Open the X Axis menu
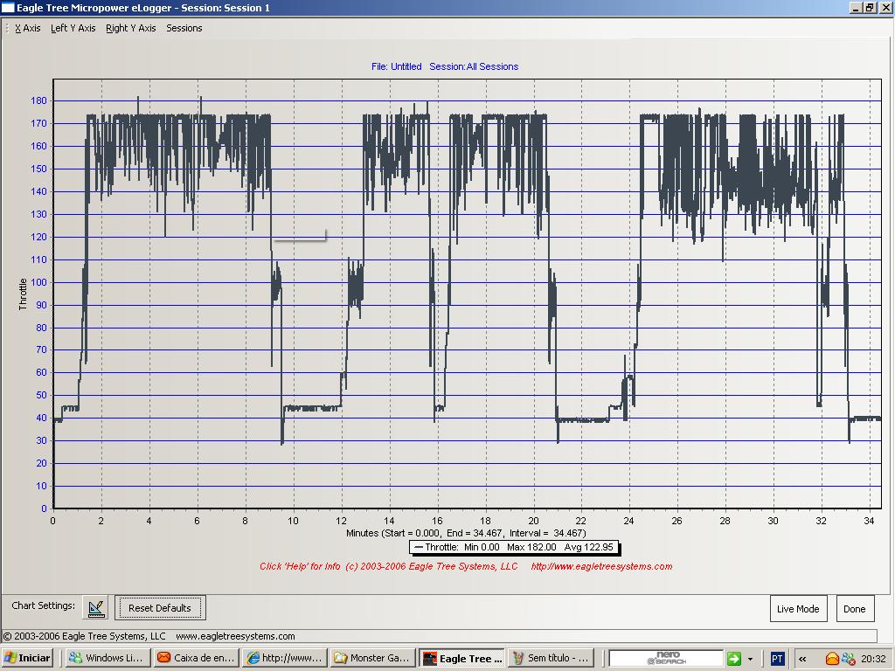895x671 pixels. (x=28, y=28)
